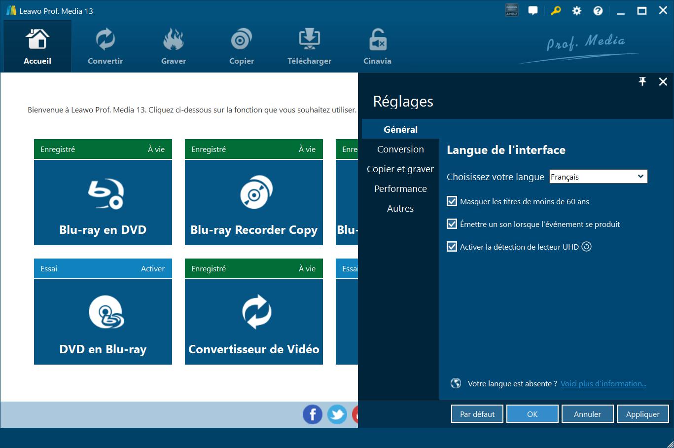Disable Émettre un son checkbox
The height and width of the screenshot is (448, 674).
pyautogui.click(x=452, y=224)
